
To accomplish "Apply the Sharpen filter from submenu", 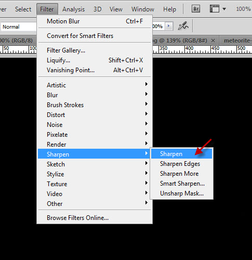I will click(181, 154).
